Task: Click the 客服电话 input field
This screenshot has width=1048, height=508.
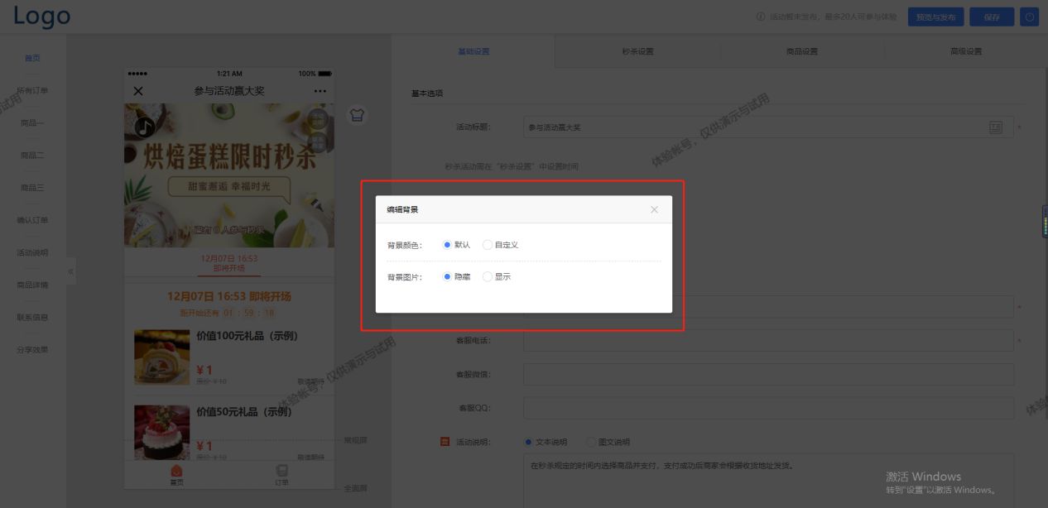Action: (768, 341)
